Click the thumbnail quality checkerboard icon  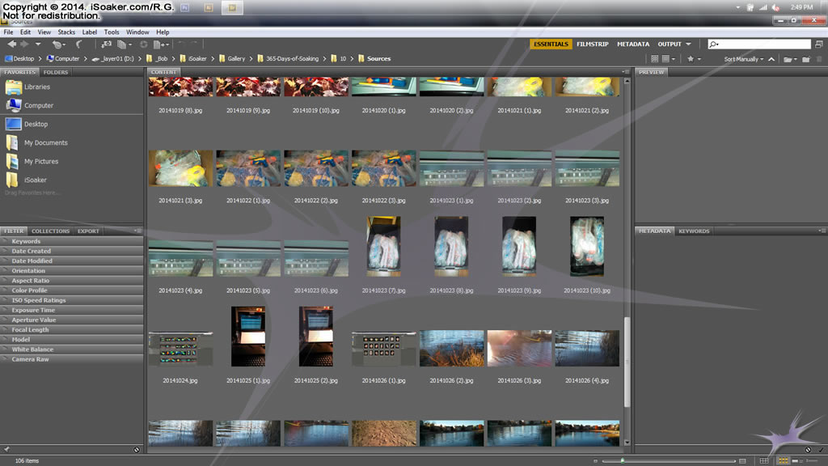click(655, 58)
